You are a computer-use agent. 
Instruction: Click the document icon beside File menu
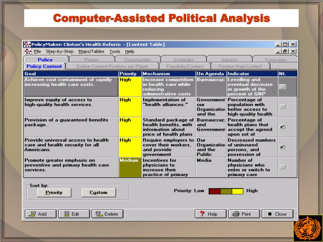point(28,51)
